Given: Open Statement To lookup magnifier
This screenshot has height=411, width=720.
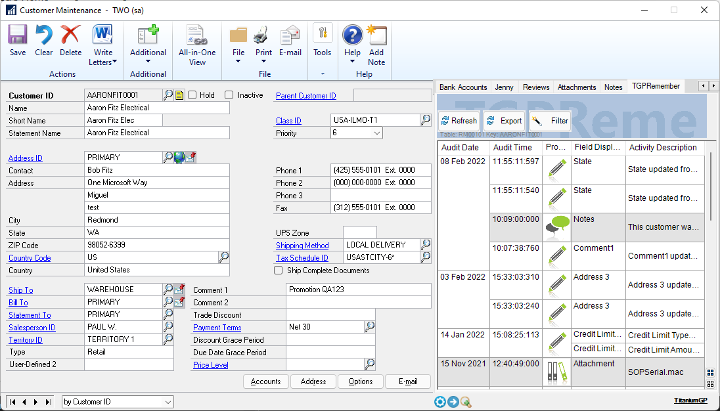Looking at the screenshot, I should pyautogui.click(x=169, y=314).
